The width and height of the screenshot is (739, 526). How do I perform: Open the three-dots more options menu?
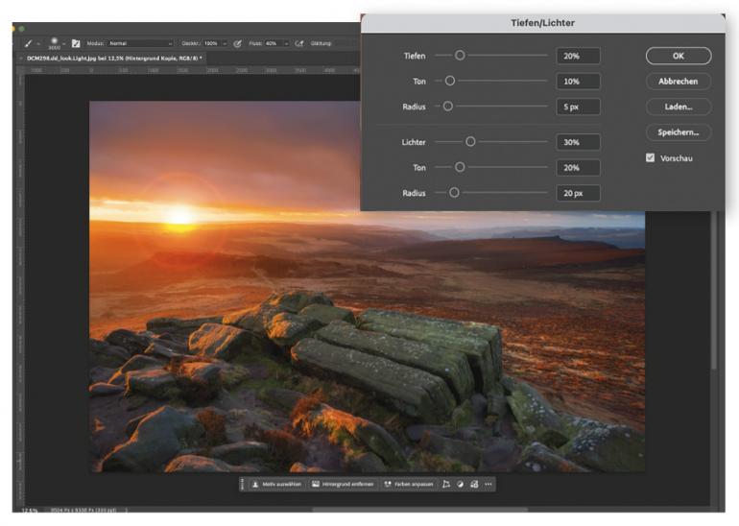pyautogui.click(x=489, y=484)
